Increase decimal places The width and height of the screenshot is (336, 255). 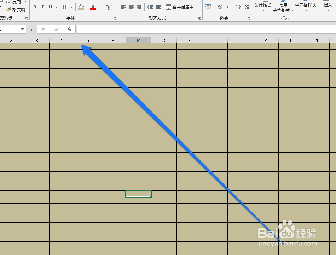point(238,7)
